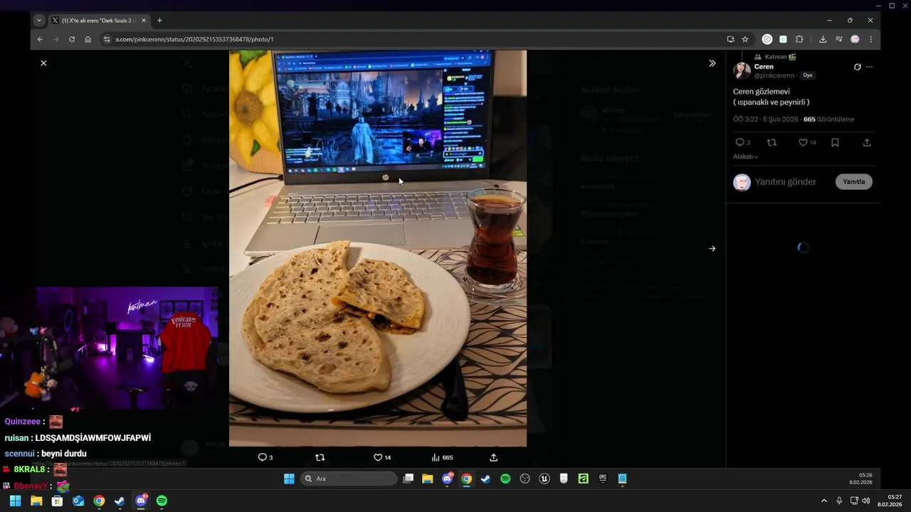Go back in Chrome
Viewport: 911px width, 512px height.
coord(40,39)
